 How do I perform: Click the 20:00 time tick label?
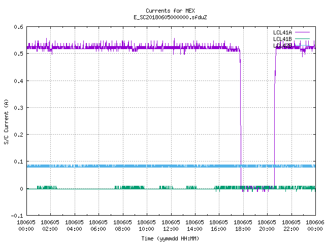[x=267, y=229]
